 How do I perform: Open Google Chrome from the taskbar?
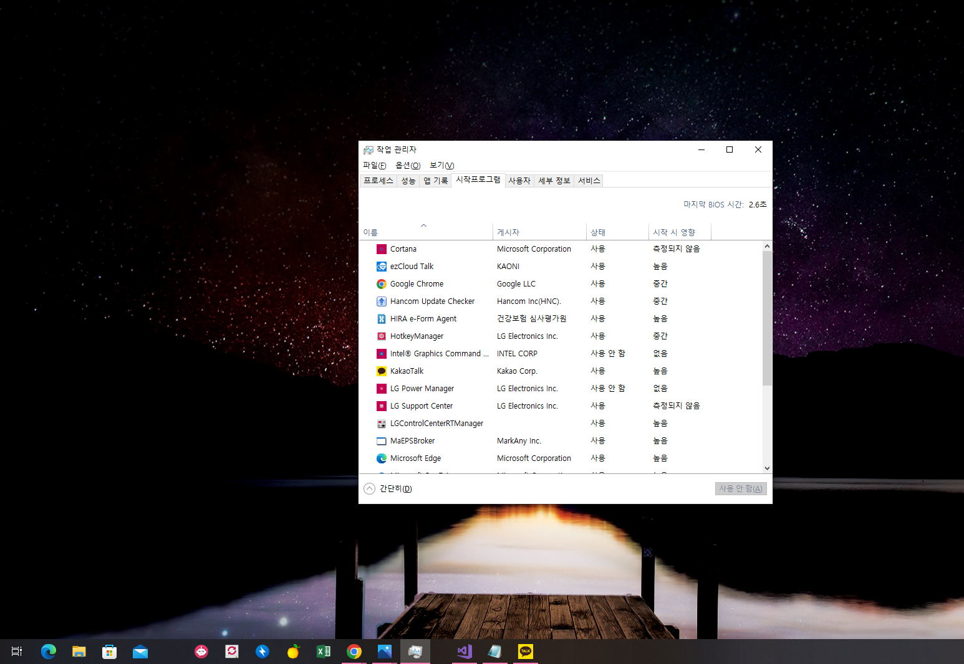[354, 652]
